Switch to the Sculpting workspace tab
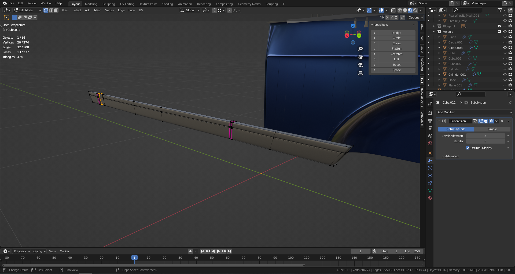Screen dimensions: 515x274 [108, 4]
